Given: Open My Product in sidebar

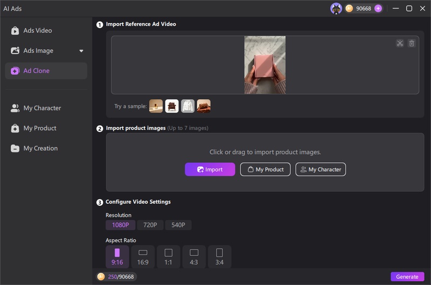Looking at the screenshot, I should [x=46, y=128].
